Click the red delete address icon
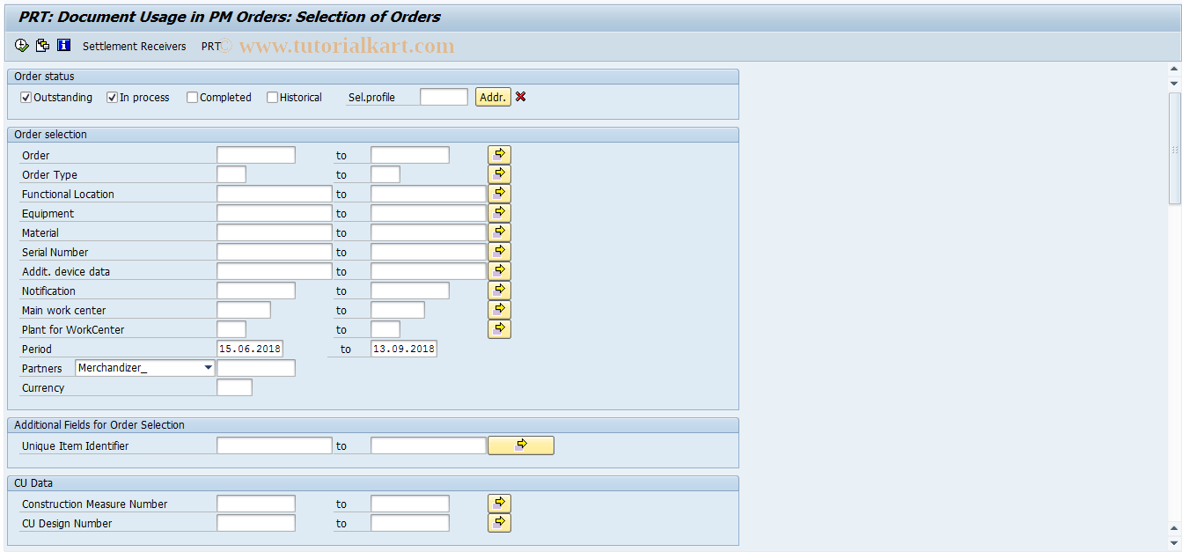Screen dimensions: 1182x552 click(521, 97)
